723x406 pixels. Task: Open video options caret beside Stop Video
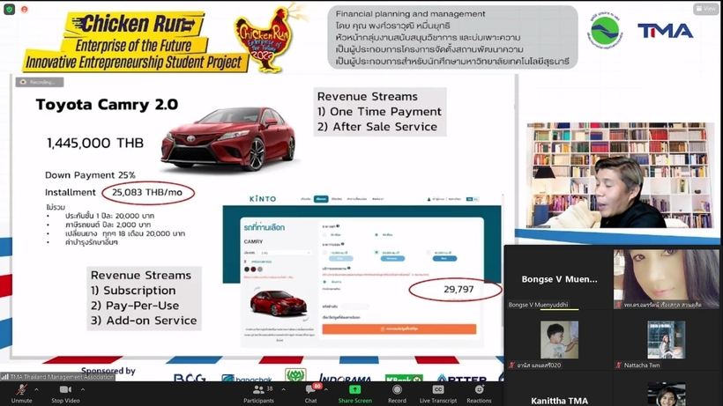tap(83, 389)
